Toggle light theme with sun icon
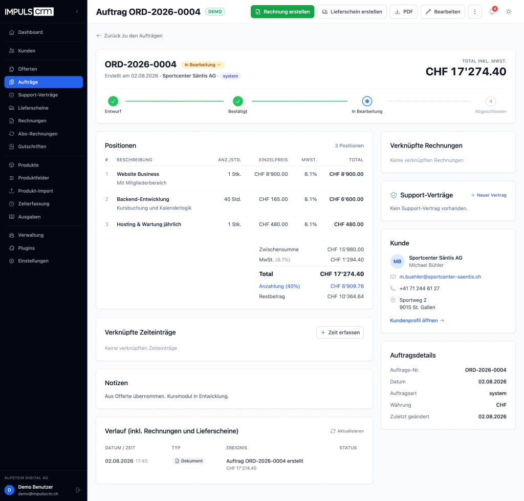524x501 pixels. point(509,12)
